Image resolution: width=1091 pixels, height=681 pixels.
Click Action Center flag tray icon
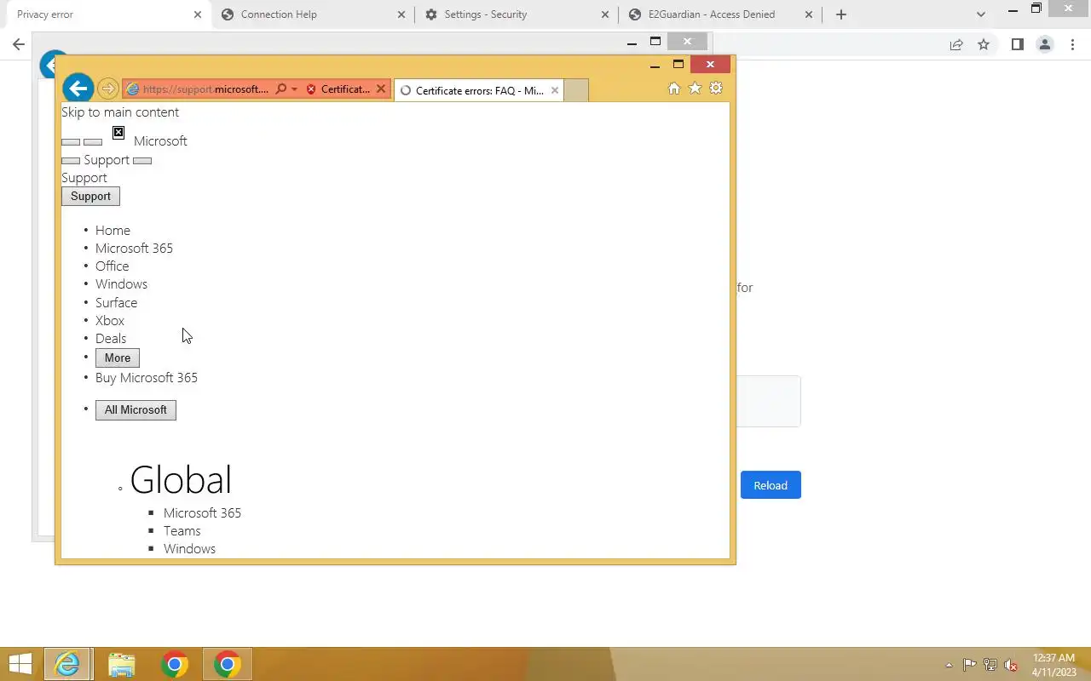(x=969, y=665)
